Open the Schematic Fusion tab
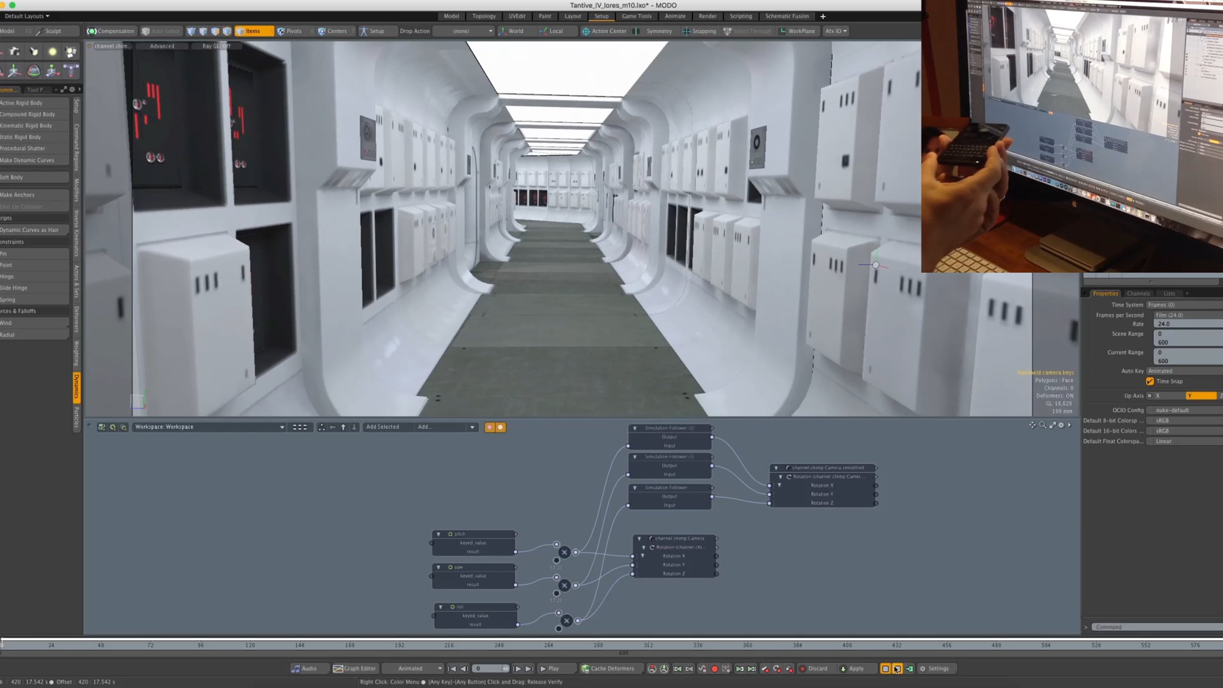Image resolution: width=1223 pixels, height=688 pixels. [x=787, y=16]
